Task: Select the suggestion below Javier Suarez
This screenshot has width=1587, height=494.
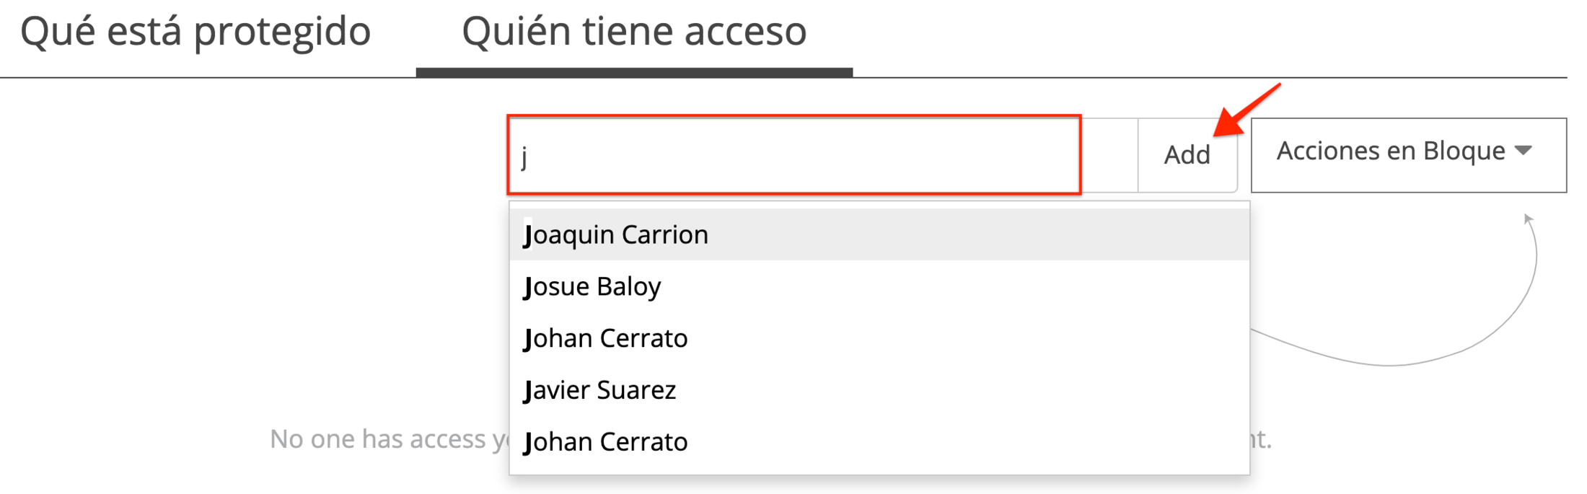Action: click(605, 442)
